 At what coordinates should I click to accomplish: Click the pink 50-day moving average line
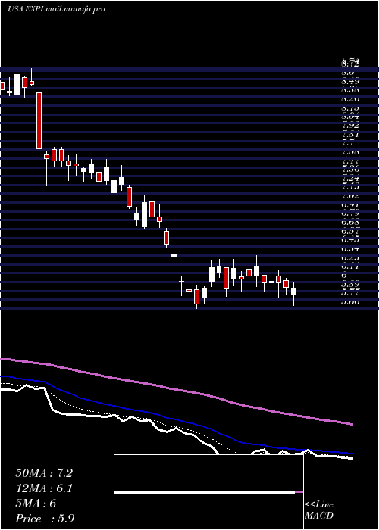176,390
